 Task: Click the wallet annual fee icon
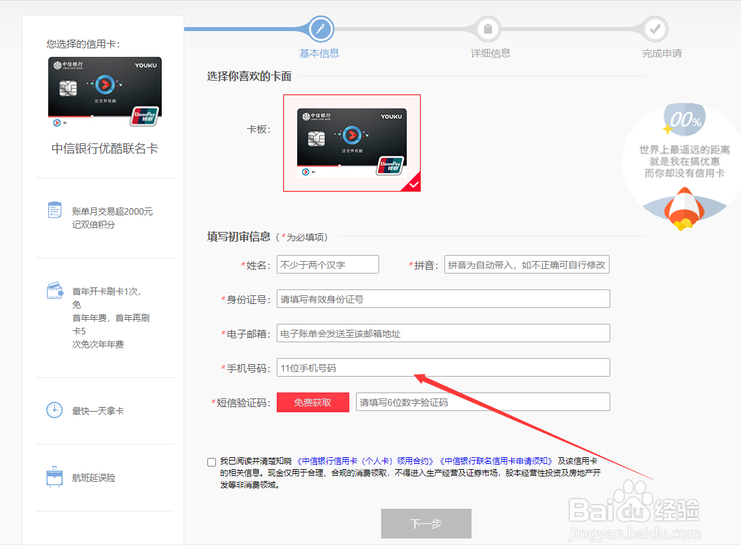(55, 290)
